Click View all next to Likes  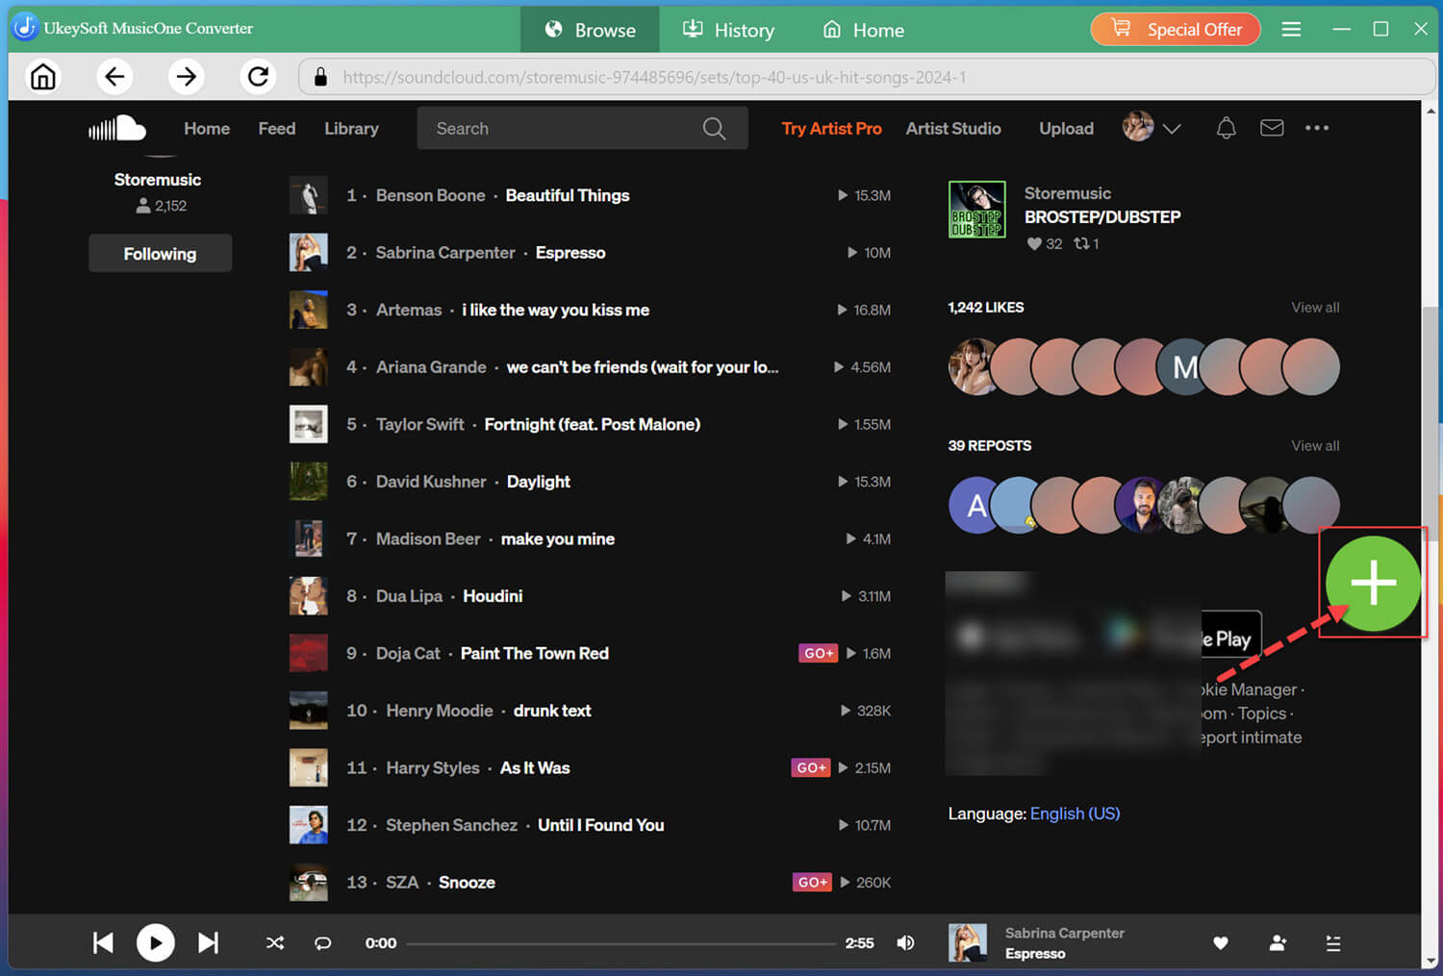tap(1315, 307)
